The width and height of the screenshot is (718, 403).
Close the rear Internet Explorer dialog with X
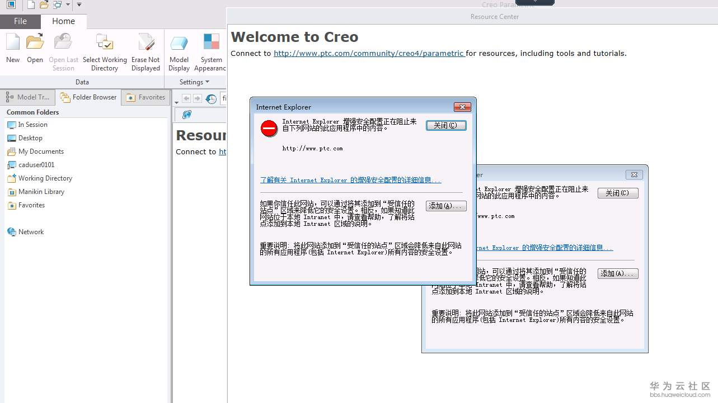[x=634, y=174]
